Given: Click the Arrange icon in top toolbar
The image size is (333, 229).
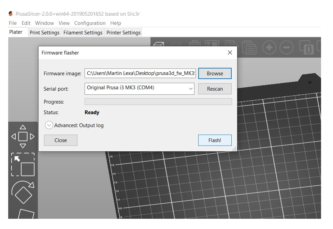Looking at the screenshot, I should pyautogui.click(x=212, y=43).
